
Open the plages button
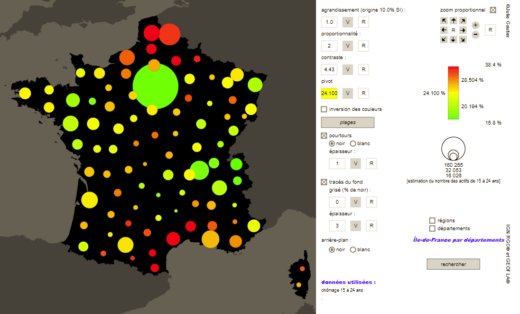(x=347, y=122)
